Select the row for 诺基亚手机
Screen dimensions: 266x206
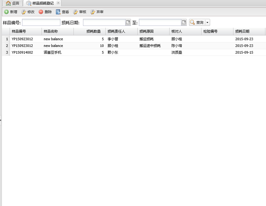click(53, 52)
